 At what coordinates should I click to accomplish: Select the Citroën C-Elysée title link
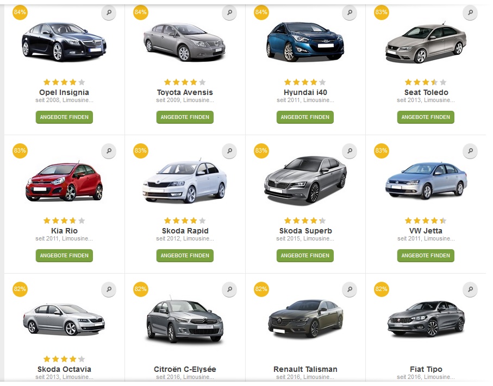(x=185, y=369)
